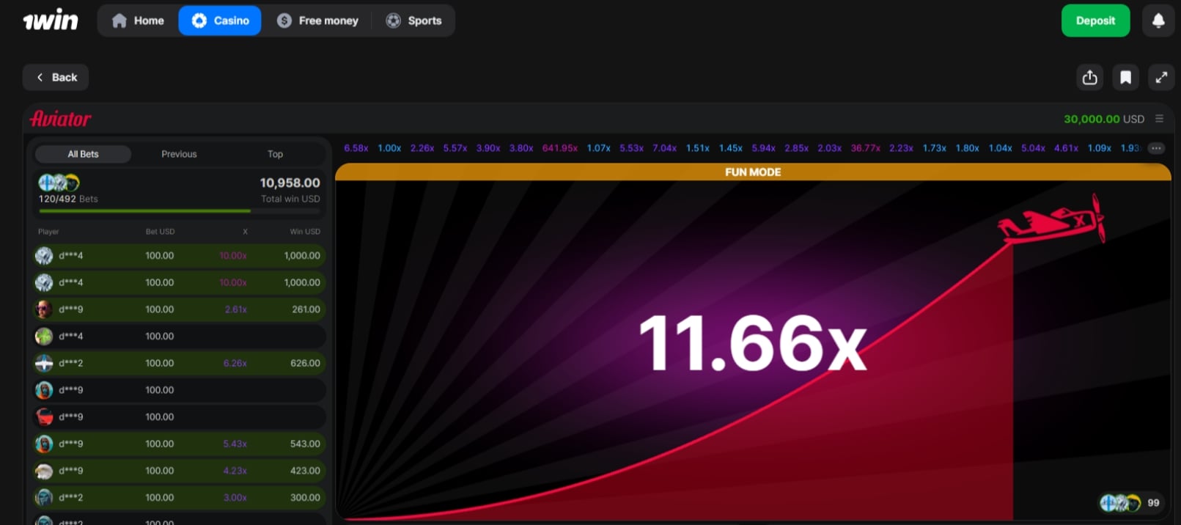Click the 10,958.00 total win amount
1181x525 pixels.
click(x=290, y=183)
